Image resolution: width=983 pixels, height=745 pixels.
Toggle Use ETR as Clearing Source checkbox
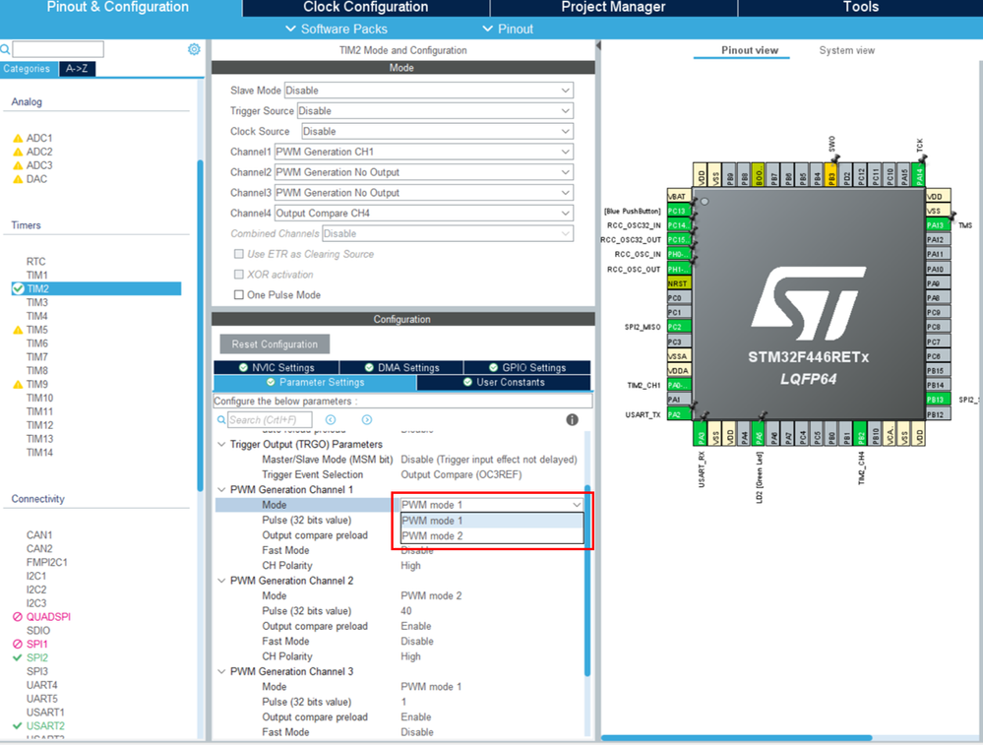pos(239,254)
